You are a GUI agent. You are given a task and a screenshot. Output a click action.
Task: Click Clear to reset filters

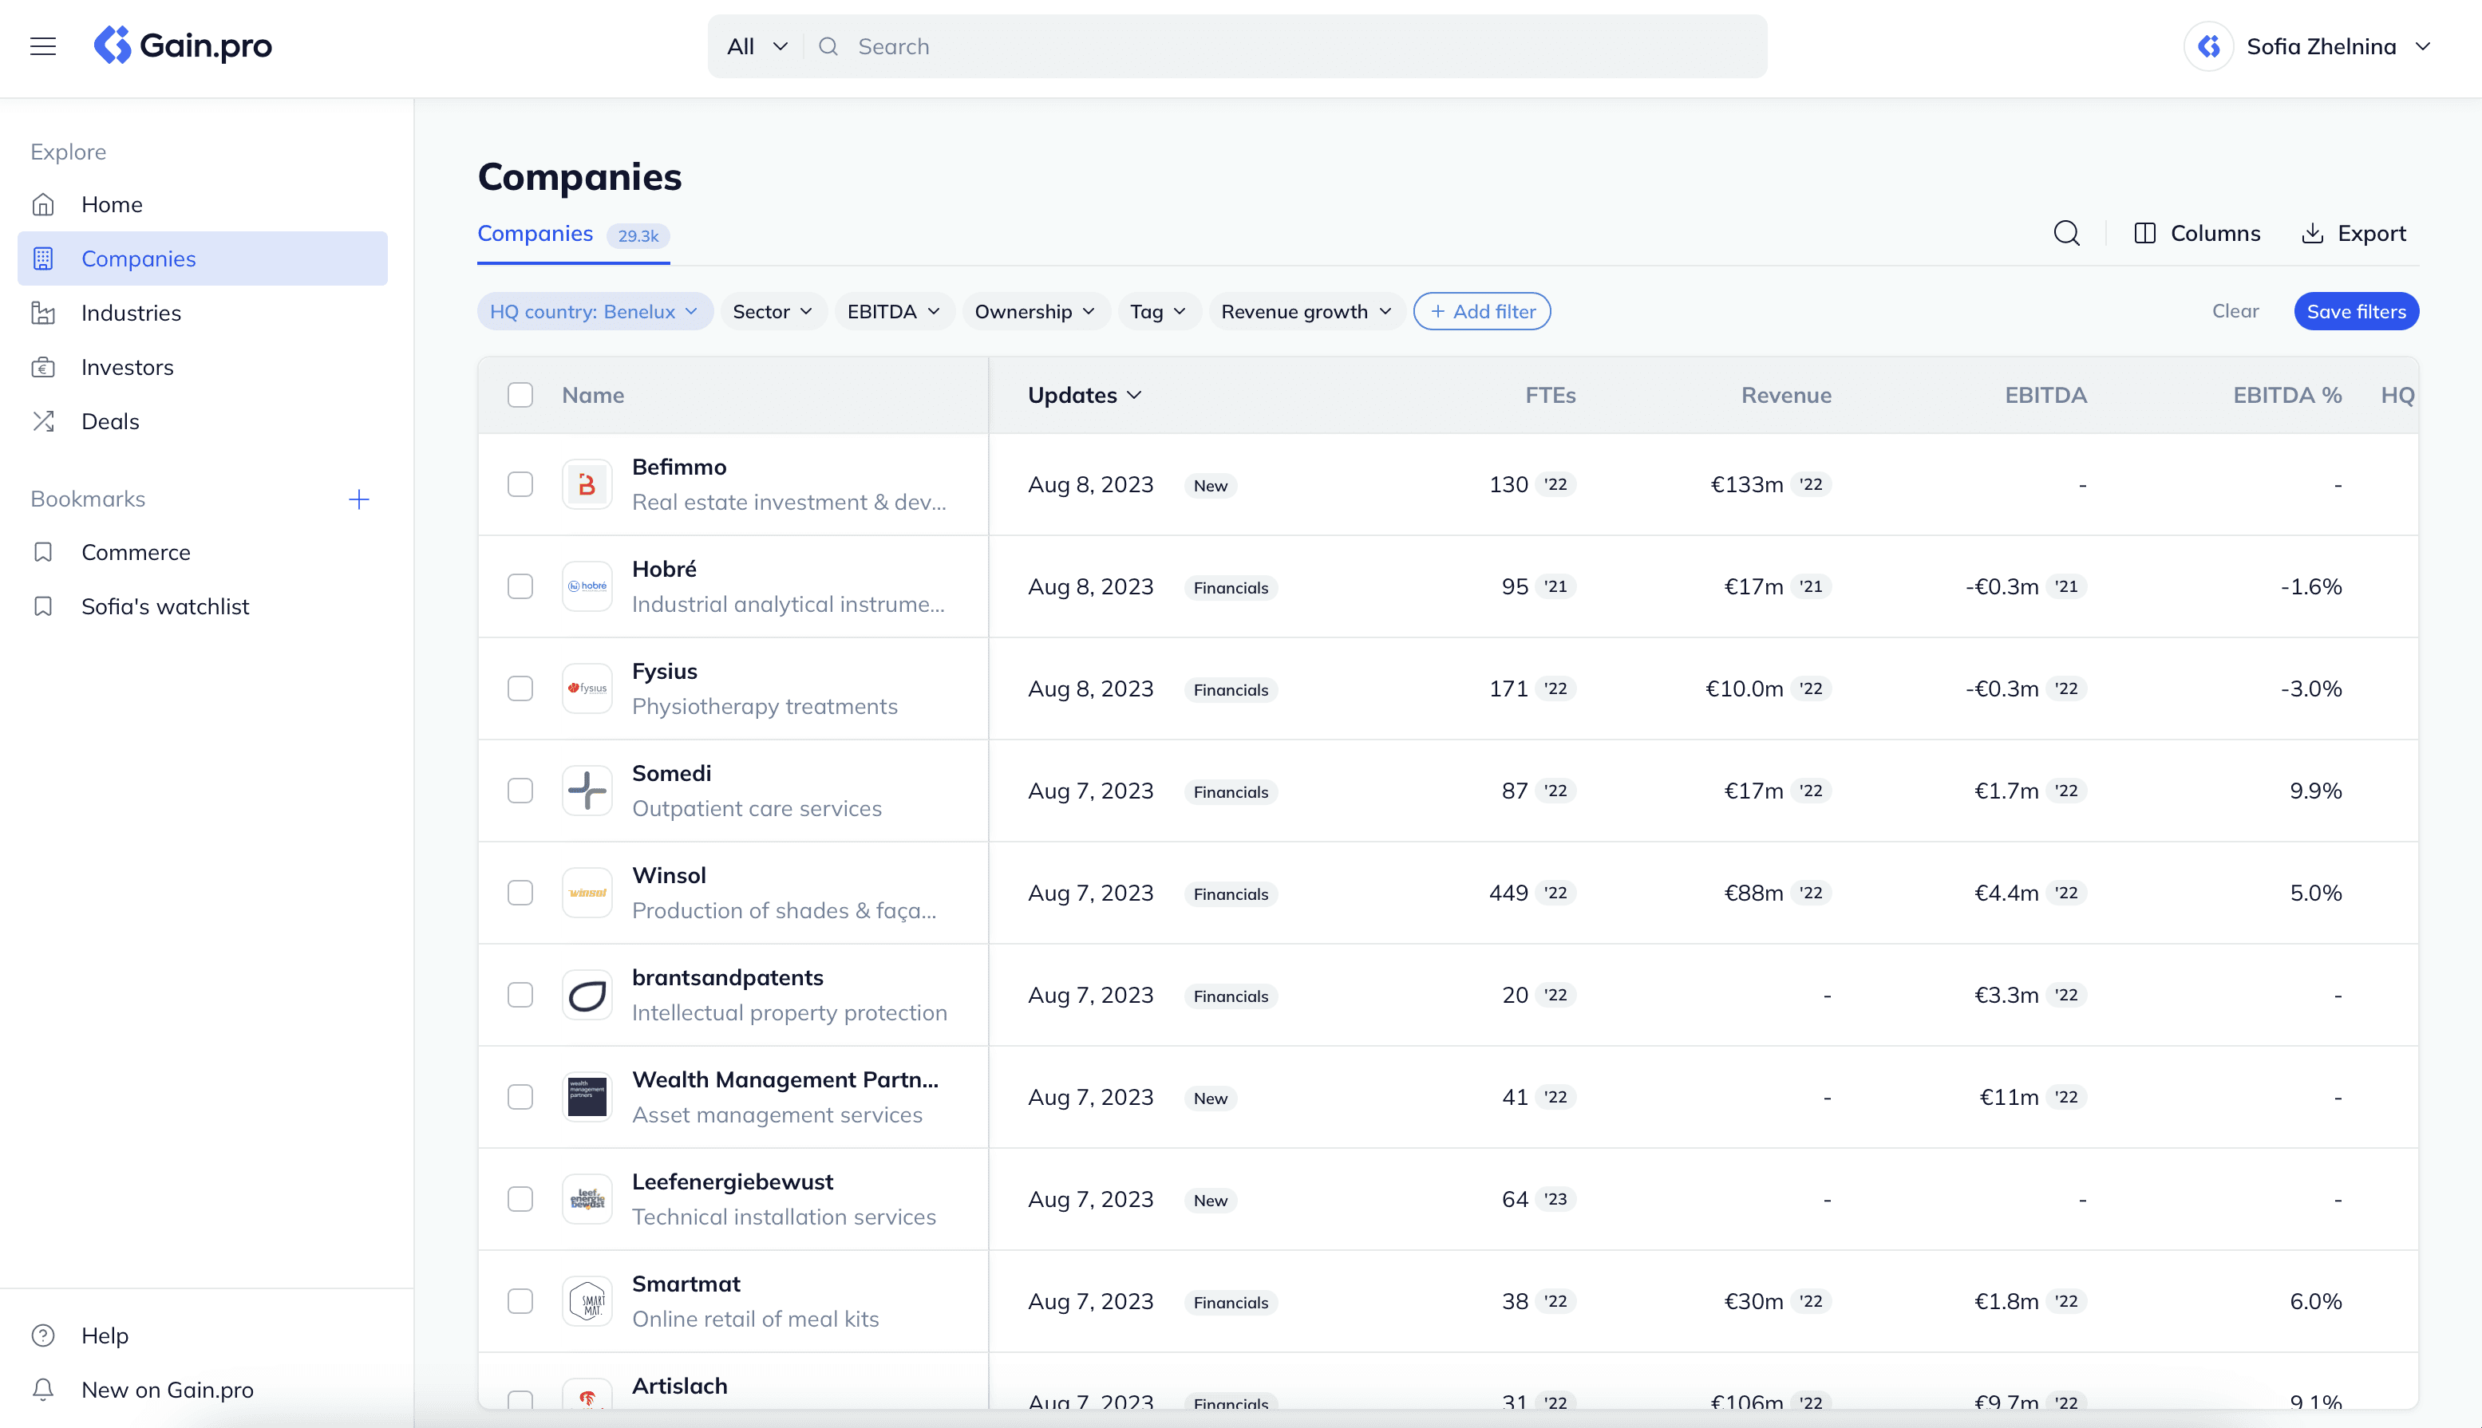(2235, 311)
